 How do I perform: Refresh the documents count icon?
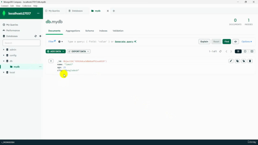[221, 52]
